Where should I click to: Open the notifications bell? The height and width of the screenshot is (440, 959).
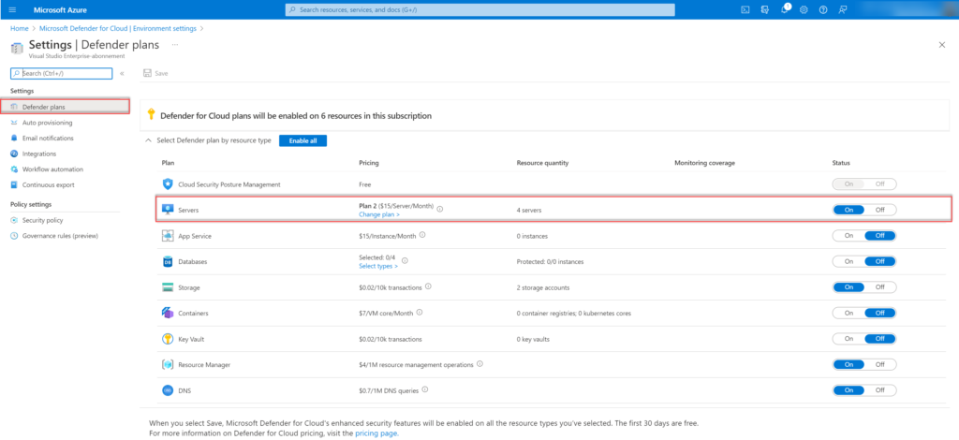[785, 9]
